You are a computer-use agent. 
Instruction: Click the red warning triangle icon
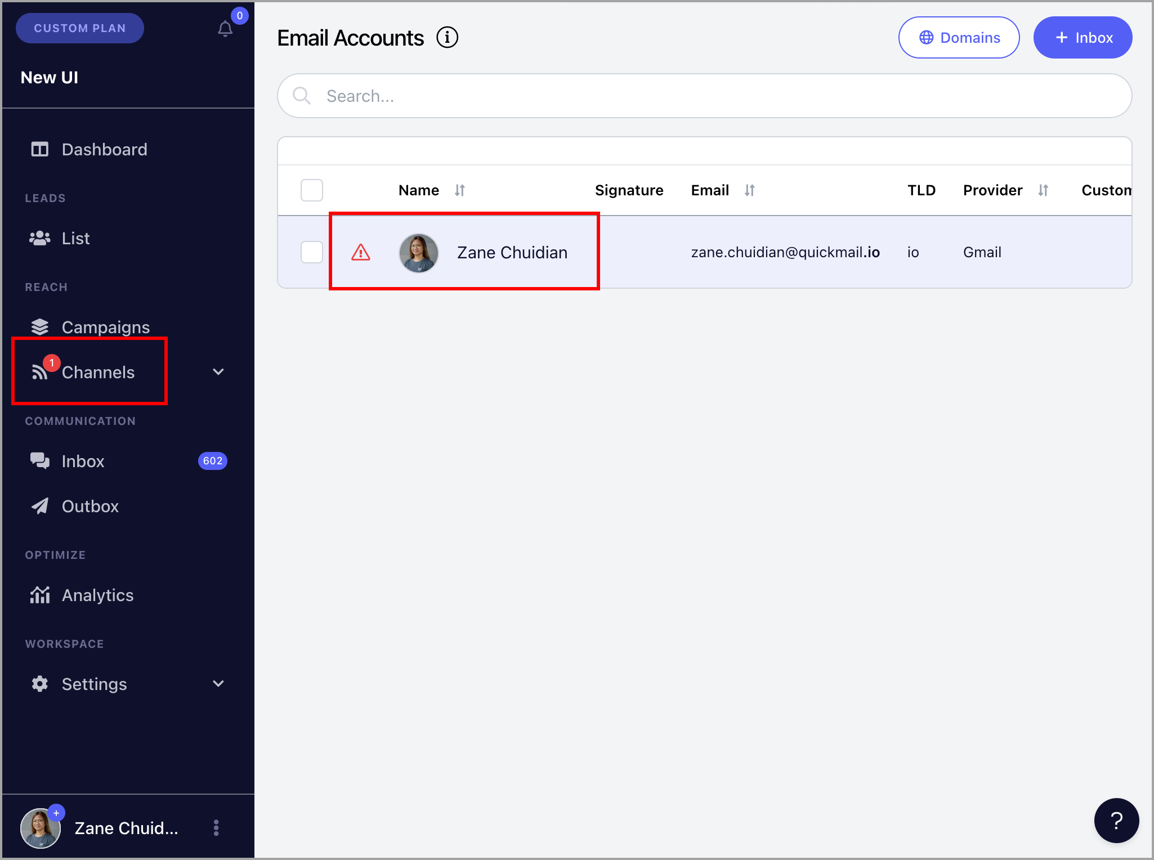pyautogui.click(x=361, y=253)
